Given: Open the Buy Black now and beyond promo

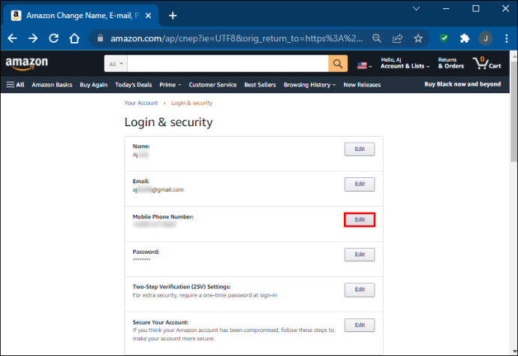Looking at the screenshot, I should click(462, 84).
